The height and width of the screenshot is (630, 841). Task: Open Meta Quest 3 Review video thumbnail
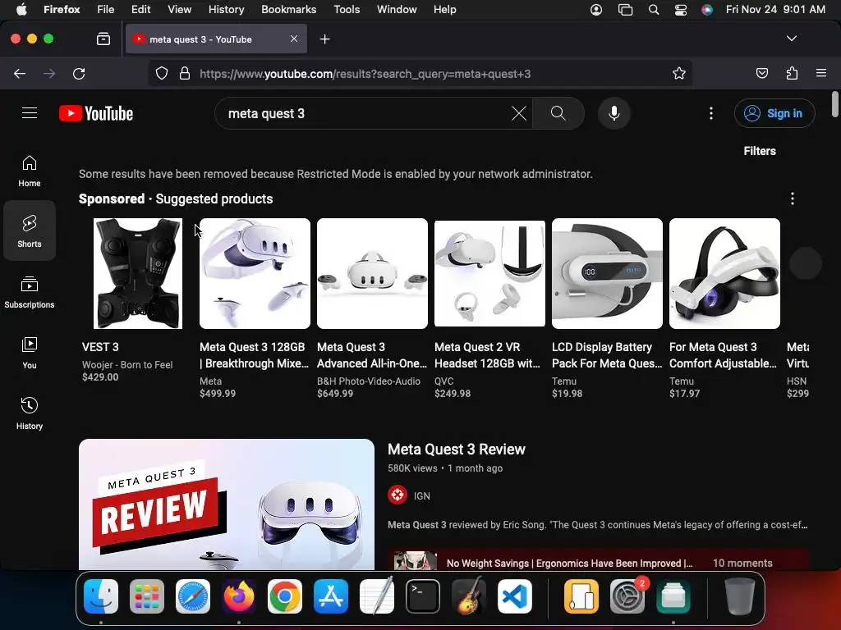click(227, 504)
